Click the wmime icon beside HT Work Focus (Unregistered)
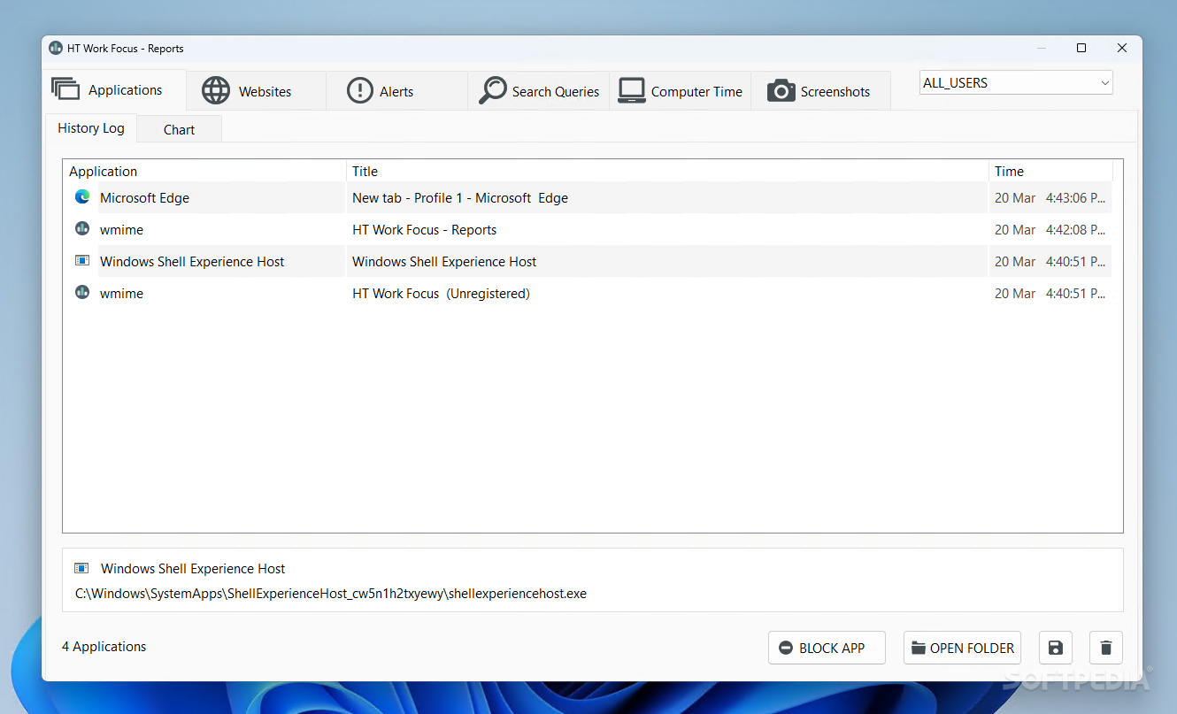Viewport: 1177px width, 714px height. pos(82,293)
